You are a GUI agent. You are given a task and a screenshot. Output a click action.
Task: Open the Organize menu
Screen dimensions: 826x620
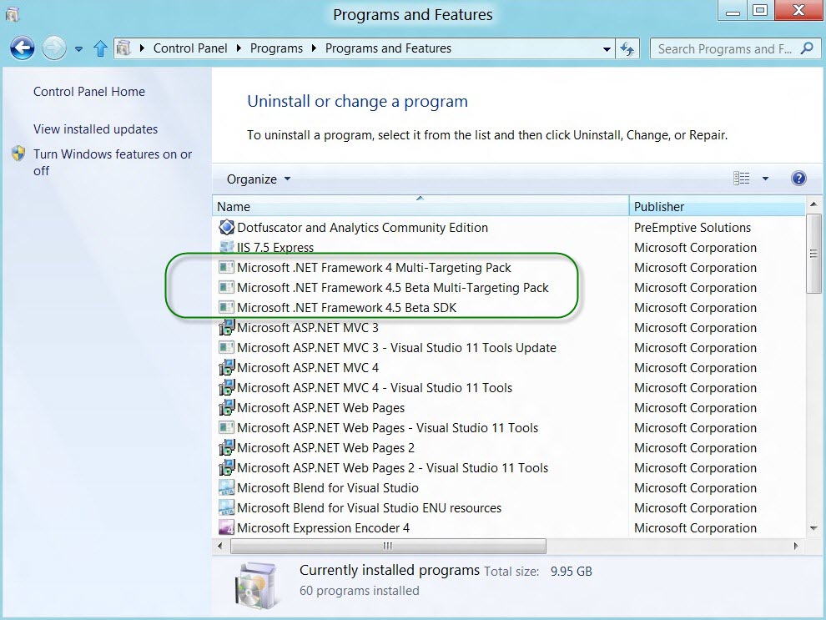click(x=258, y=179)
